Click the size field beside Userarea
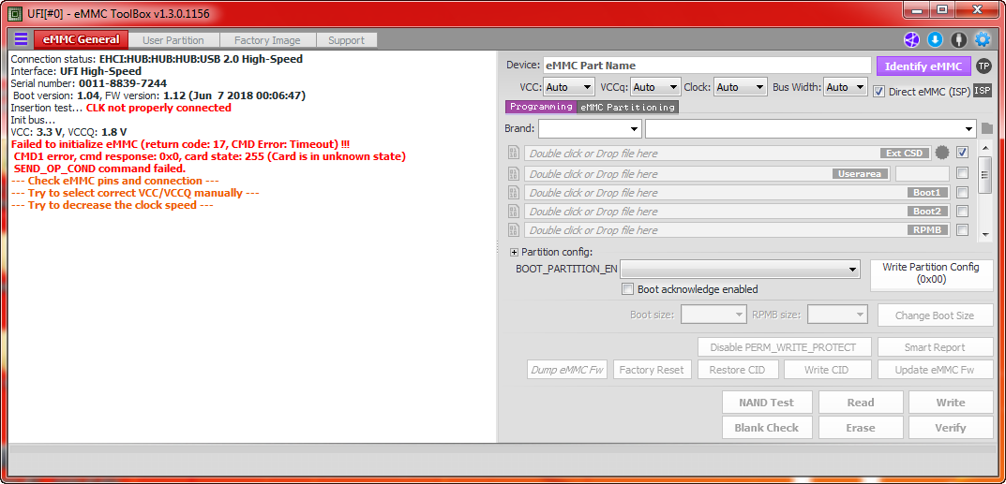The image size is (1006, 484). pyautogui.click(x=922, y=173)
